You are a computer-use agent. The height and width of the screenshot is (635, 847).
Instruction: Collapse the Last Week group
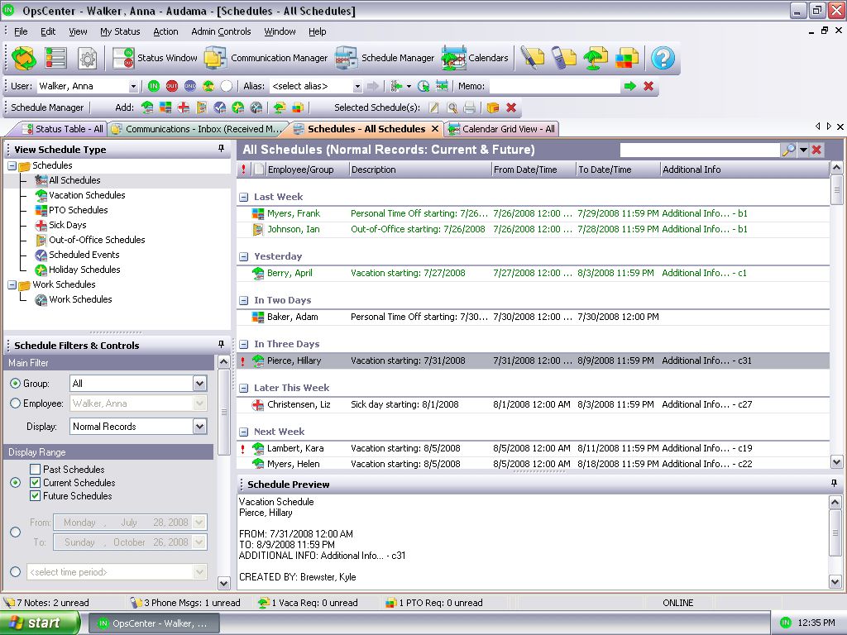coord(244,198)
